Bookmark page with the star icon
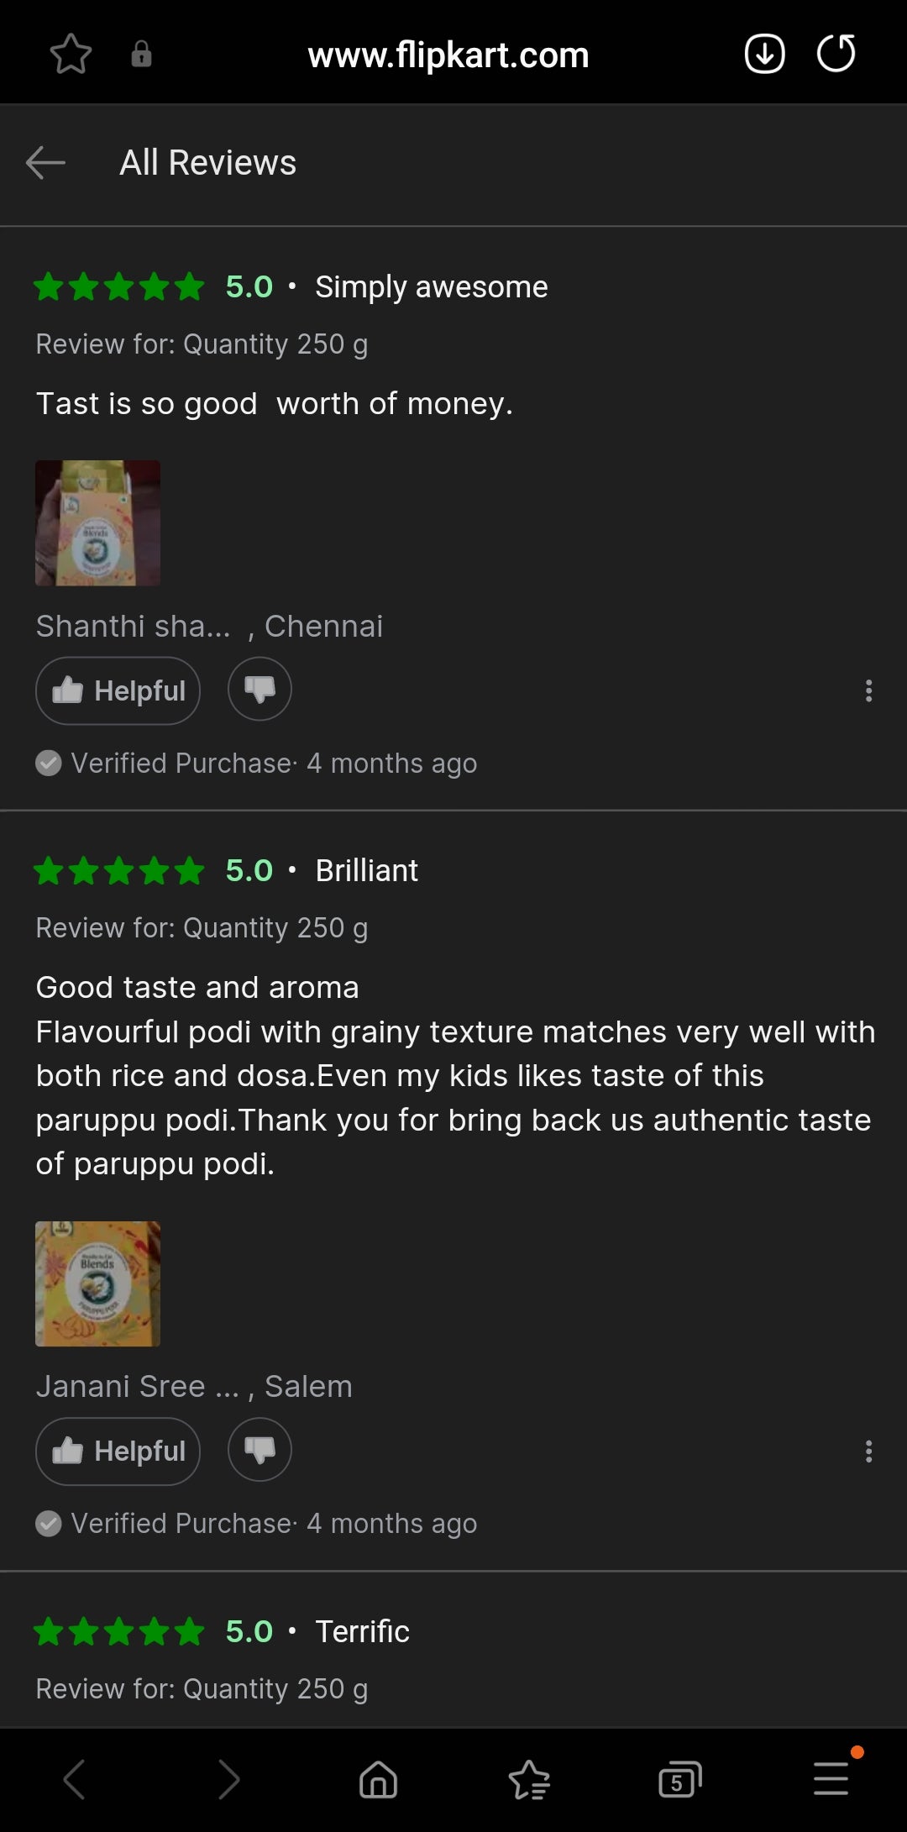The height and width of the screenshot is (1832, 907). [71, 55]
